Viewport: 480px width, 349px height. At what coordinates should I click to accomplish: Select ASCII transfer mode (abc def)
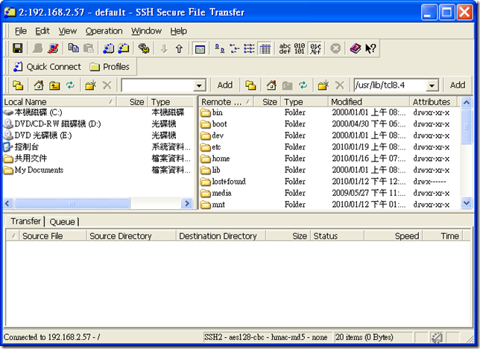pos(285,48)
